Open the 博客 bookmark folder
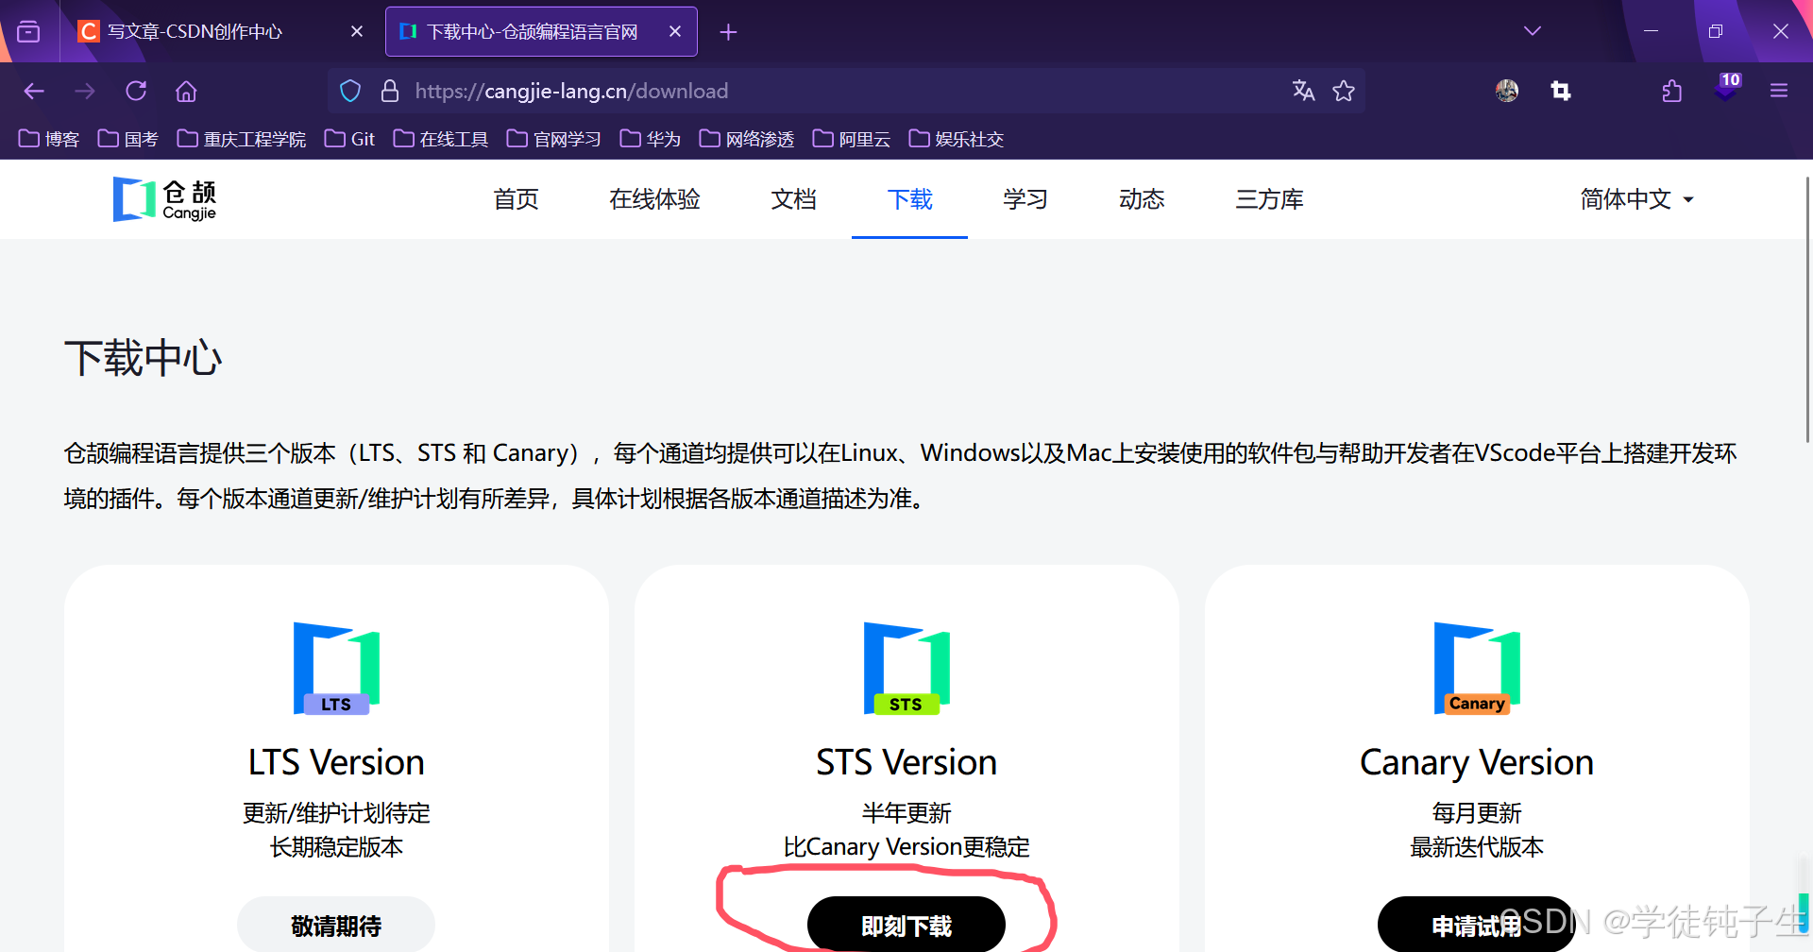Screen dimensions: 1813x952 [49, 139]
